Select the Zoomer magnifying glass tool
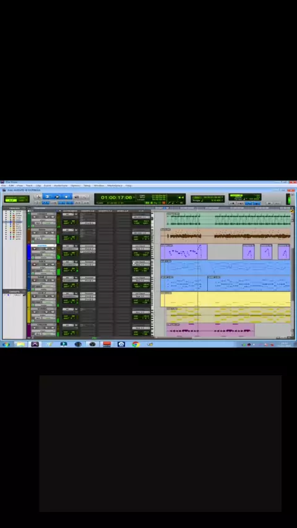Viewport: 297px width, 528px height. 38,197
